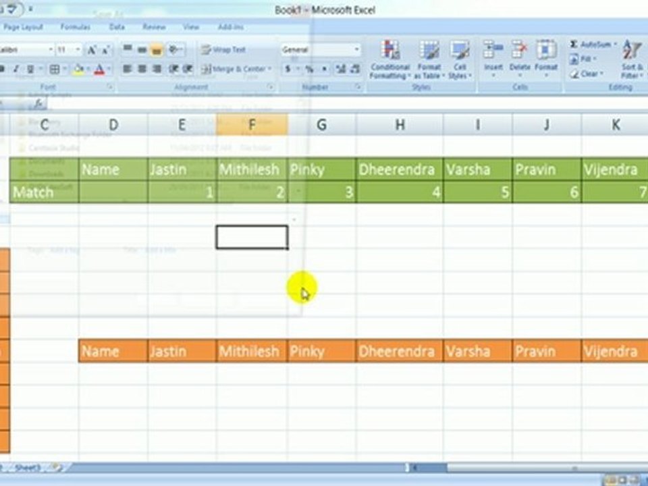The image size is (648, 486).
Task: Select orange cell Varsha
Action: pos(477,351)
